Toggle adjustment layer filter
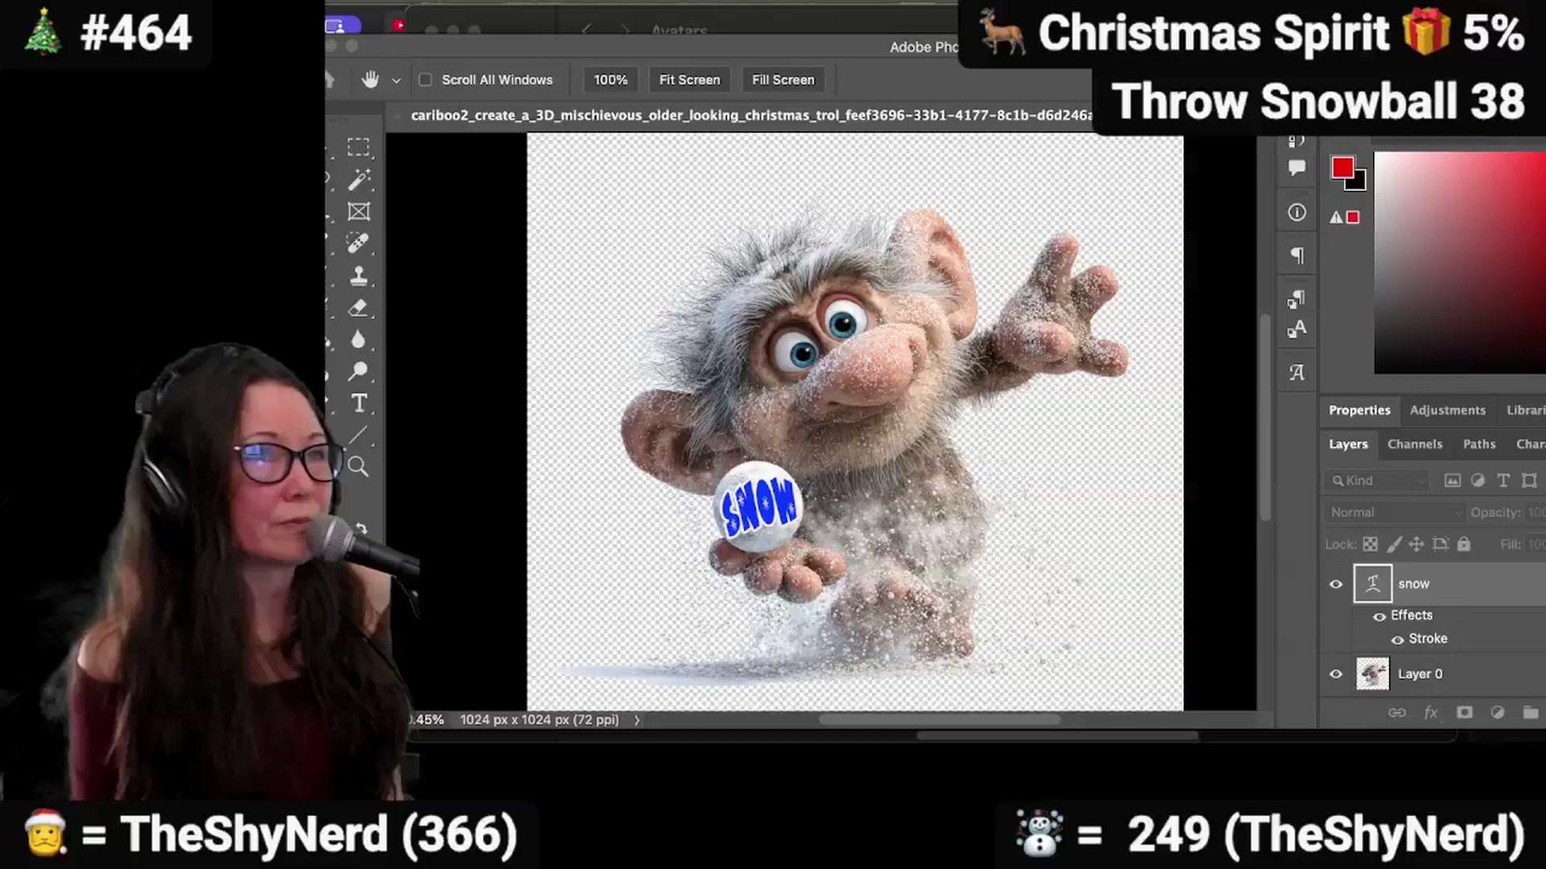Image resolution: width=1546 pixels, height=869 pixels. [x=1478, y=480]
